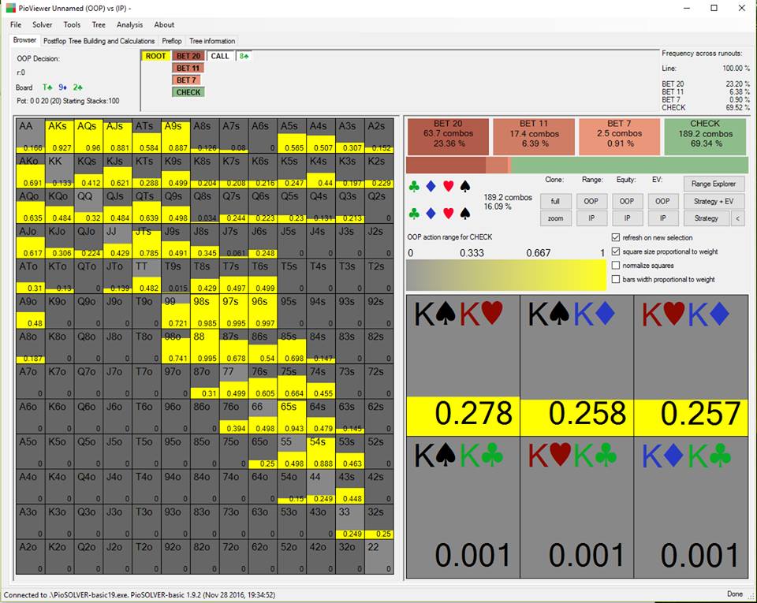Select the AKs cell in range grid
The width and height of the screenshot is (757, 603).
tap(60, 136)
